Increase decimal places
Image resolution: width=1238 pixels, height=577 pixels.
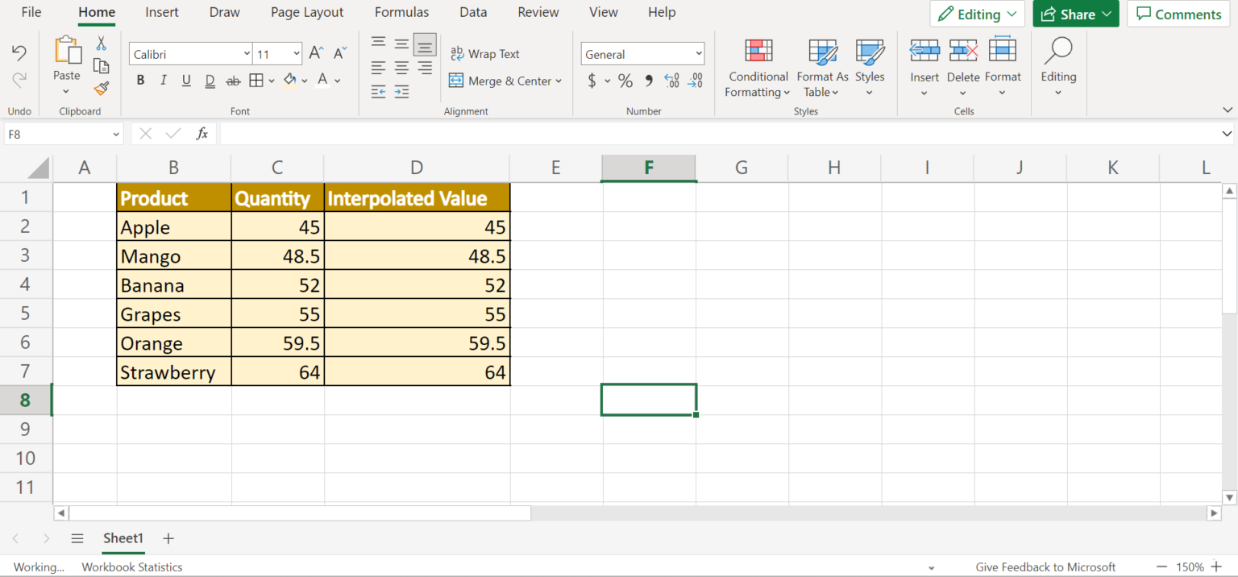[x=671, y=81]
